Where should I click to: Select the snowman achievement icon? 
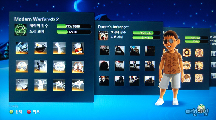tap(40, 85)
